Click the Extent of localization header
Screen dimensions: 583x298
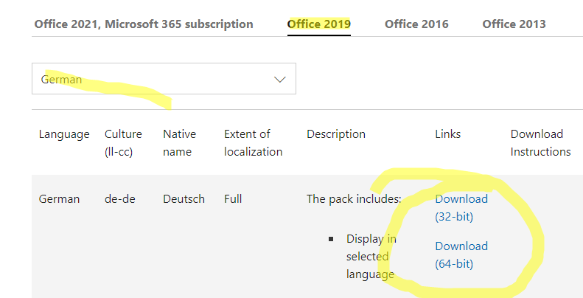[x=253, y=143]
